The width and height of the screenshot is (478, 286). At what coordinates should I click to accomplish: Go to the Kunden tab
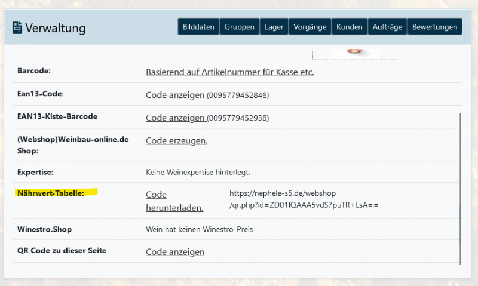coord(350,27)
